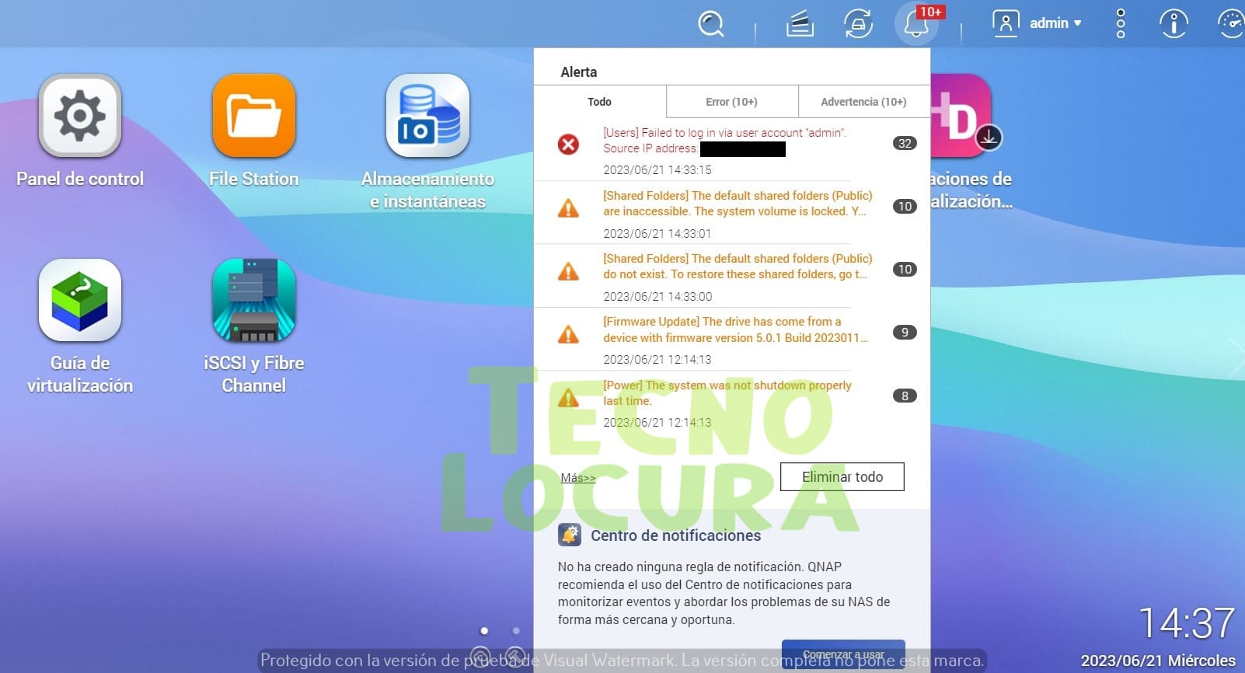1245x673 pixels.
Task: Click the 10+ badge on the bell
Action: (x=930, y=12)
